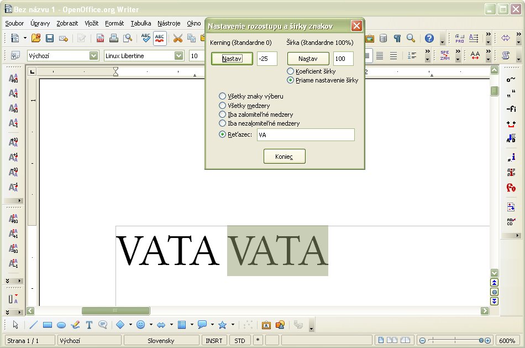This screenshot has width=525, height=348.
Task: Click Nastav button under Šírka
Action: 308,59
